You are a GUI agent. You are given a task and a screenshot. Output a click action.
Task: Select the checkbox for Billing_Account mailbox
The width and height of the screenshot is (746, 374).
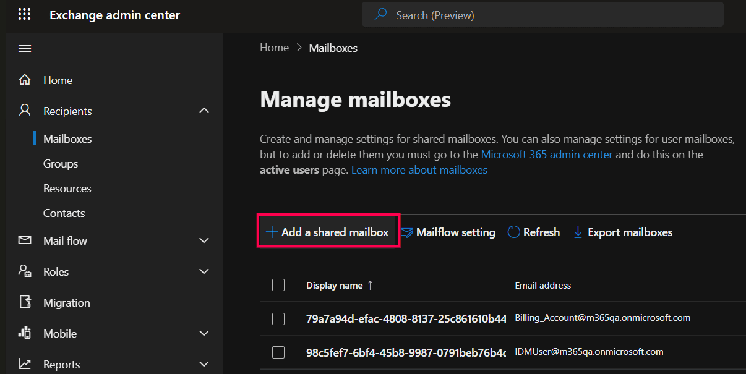pos(278,318)
